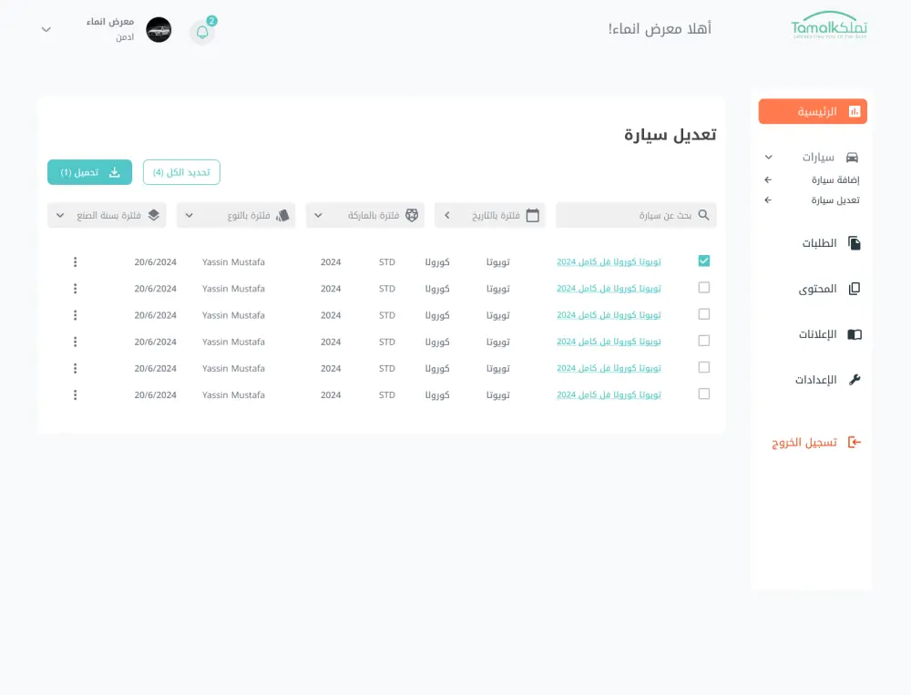Open the kebab menu on the first row
The image size is (911, 695).
point(76,261)
